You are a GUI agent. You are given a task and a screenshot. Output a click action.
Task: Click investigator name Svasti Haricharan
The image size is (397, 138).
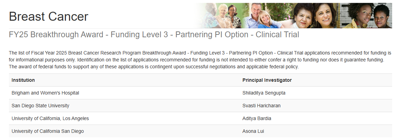point(261,106)
